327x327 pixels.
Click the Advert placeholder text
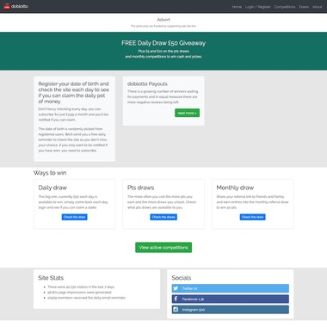[x=163, y=20]
